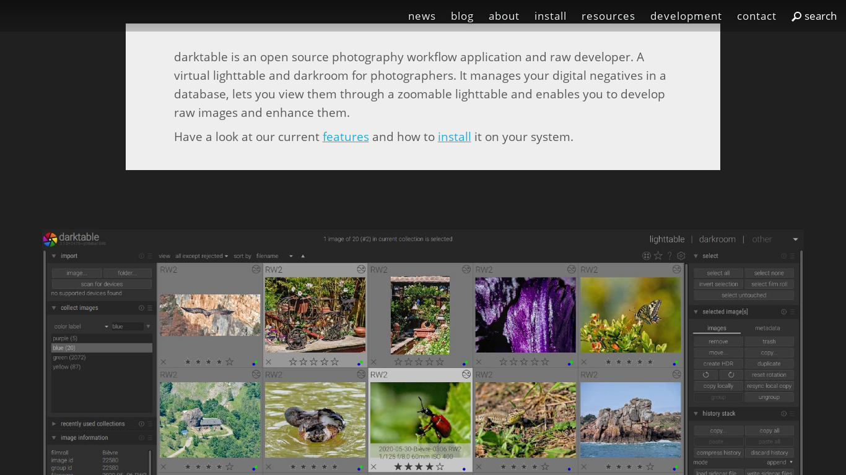Click the fifth star on the eagle thumbnail

point(230,362)
